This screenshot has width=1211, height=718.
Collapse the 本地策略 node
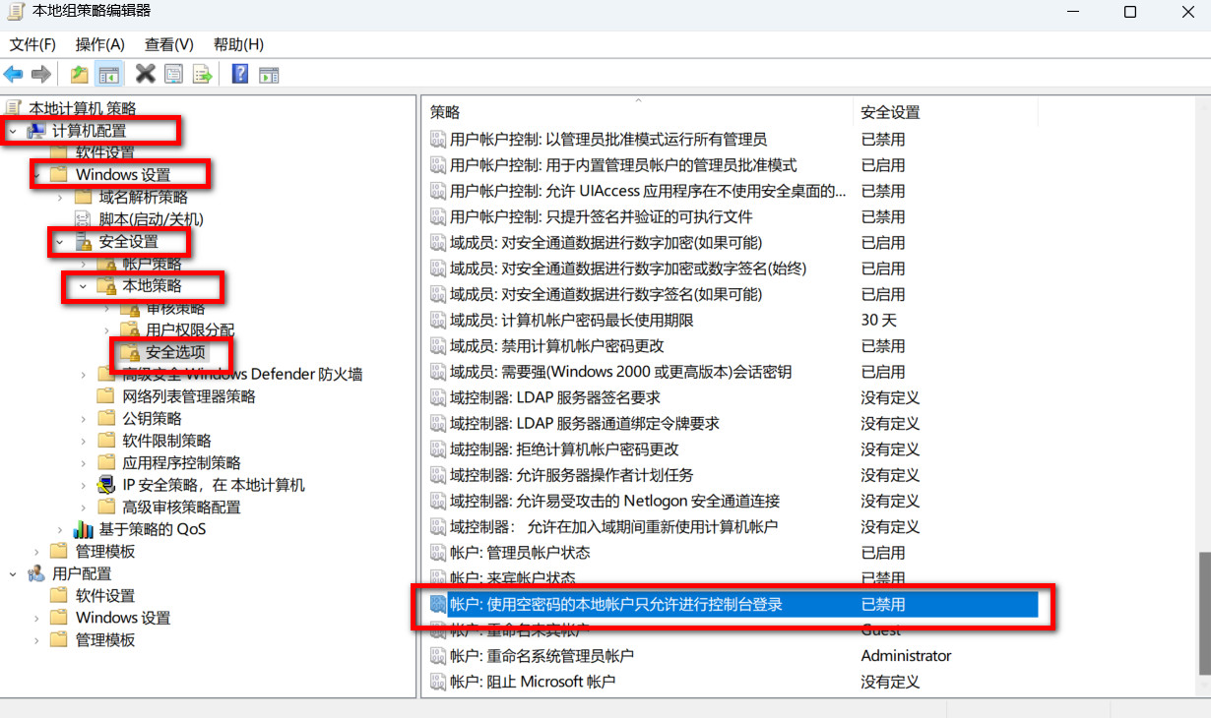pos(84,286)
